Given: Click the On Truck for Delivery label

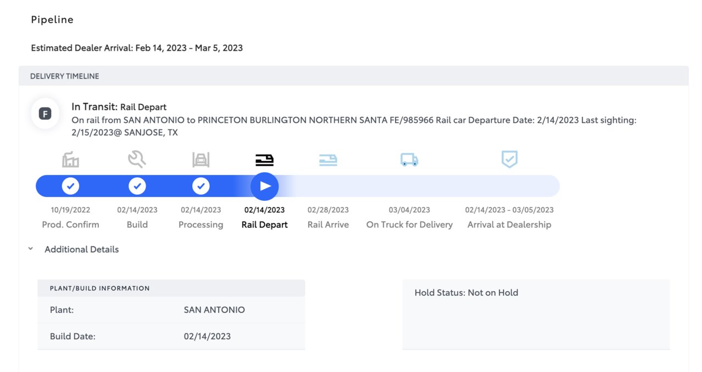Looking at the screenshot, I should [x=410, y=224].
